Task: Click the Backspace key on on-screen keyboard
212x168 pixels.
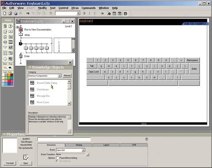Action: pyautogui.click(x=192, y=60)
